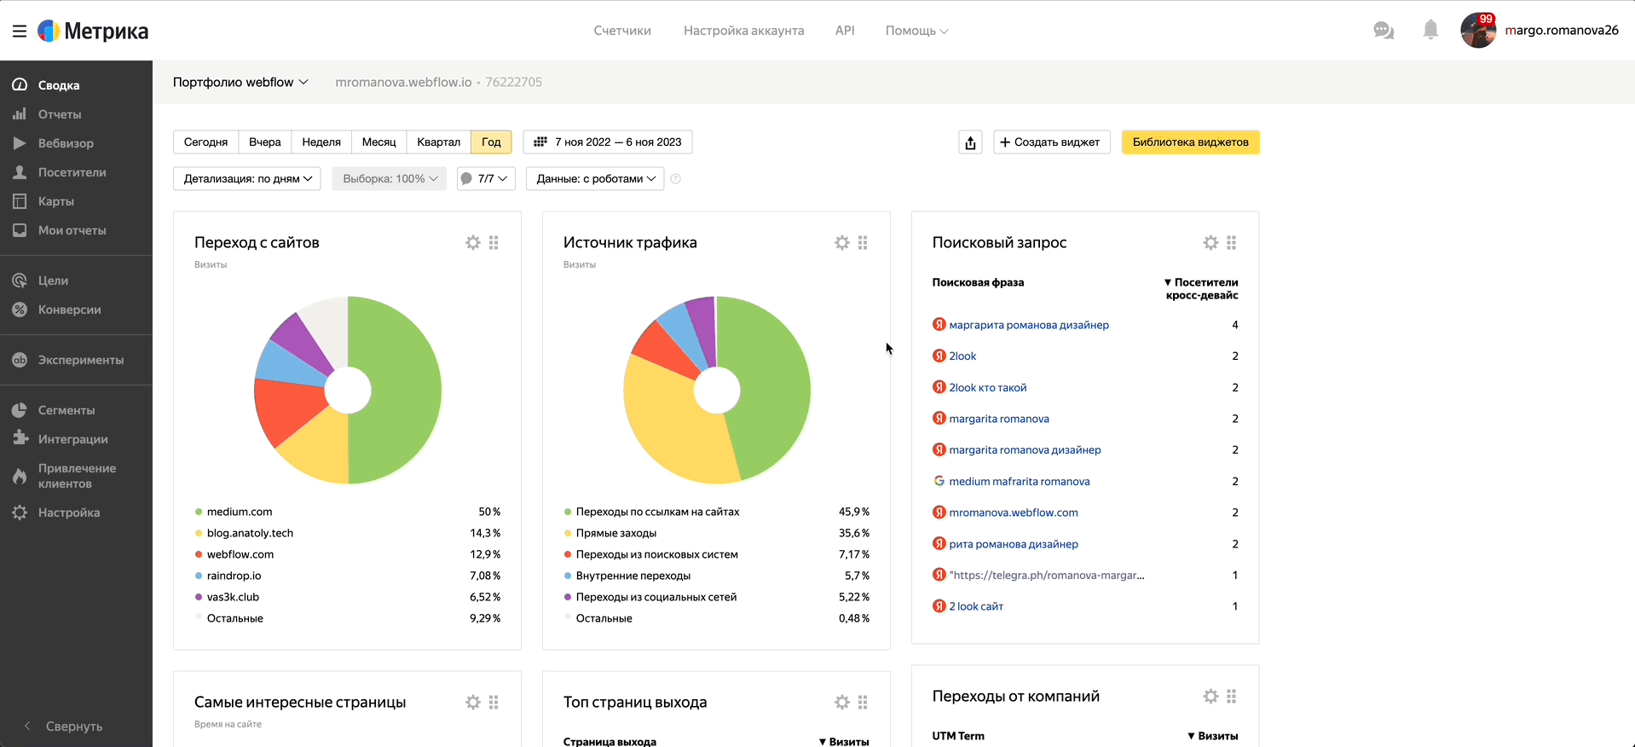Click drag handle of Источник трафика widget
Screen dimensions: 1635x747
864,243
